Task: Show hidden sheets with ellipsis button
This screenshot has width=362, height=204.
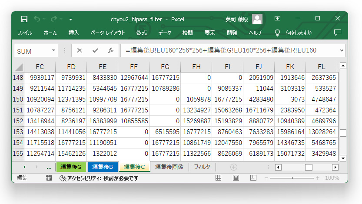Action: 49,168
